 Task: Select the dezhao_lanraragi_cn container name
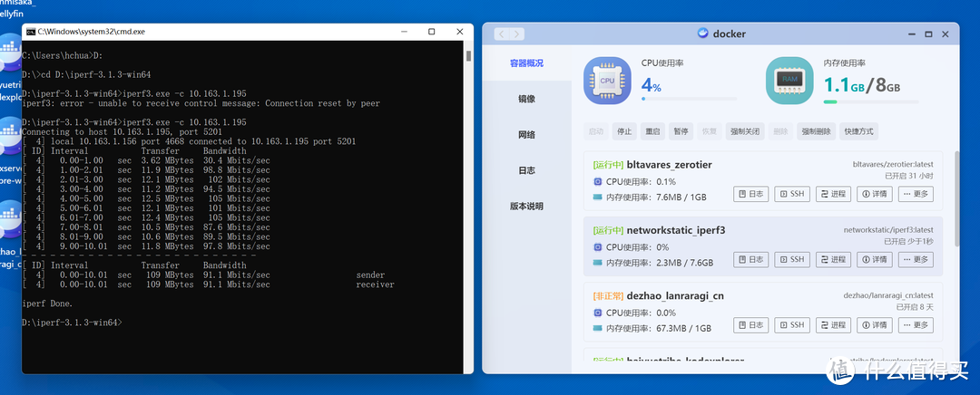pyautogui.click(x=675, y=295)
